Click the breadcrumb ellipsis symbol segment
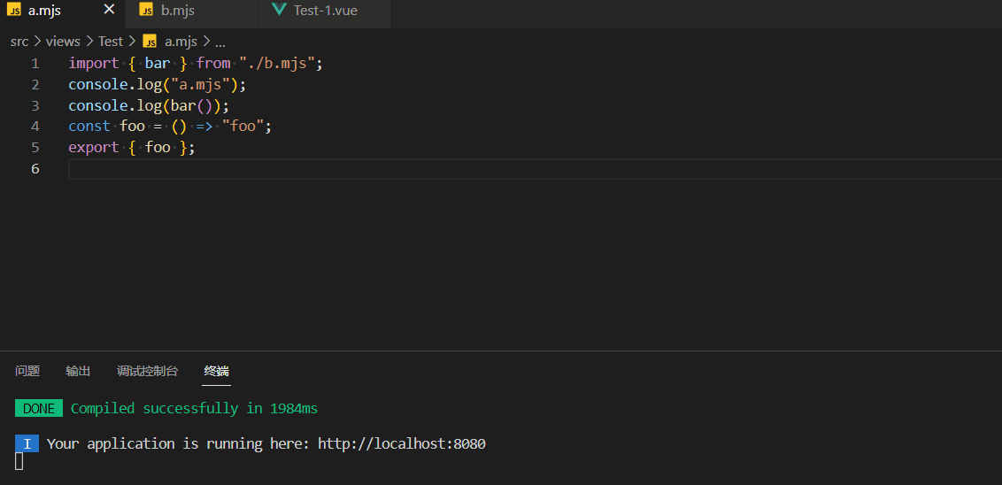The width and height of the screenshot is (1002, 485). pos(220,42)
